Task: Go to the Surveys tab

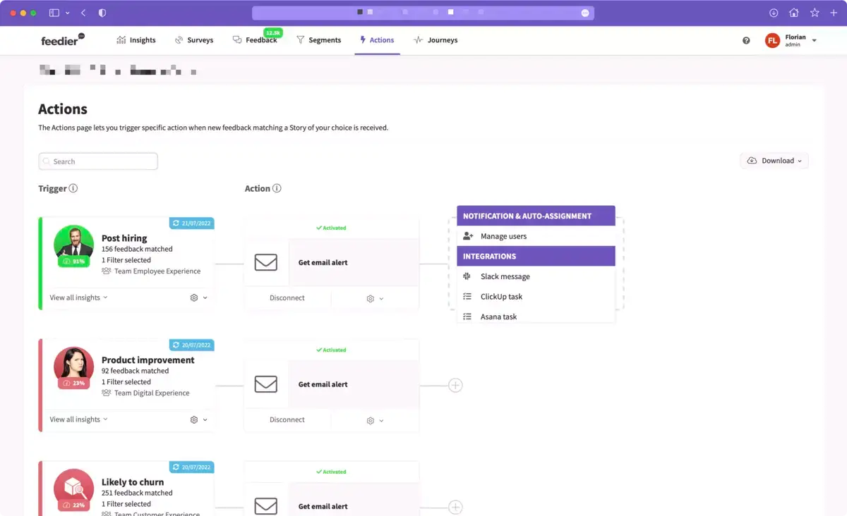Action: click(193, 40)
